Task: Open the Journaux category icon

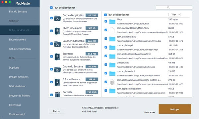Action: click(x=57, y=57)
